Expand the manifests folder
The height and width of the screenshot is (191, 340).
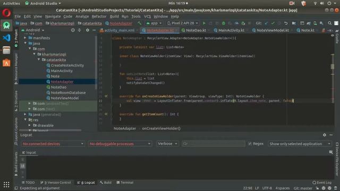coord(25,38)
